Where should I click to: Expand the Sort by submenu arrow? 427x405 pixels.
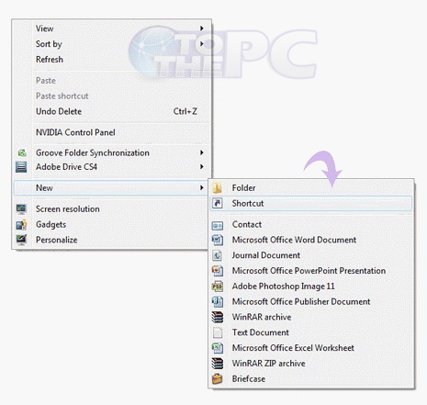202,44
